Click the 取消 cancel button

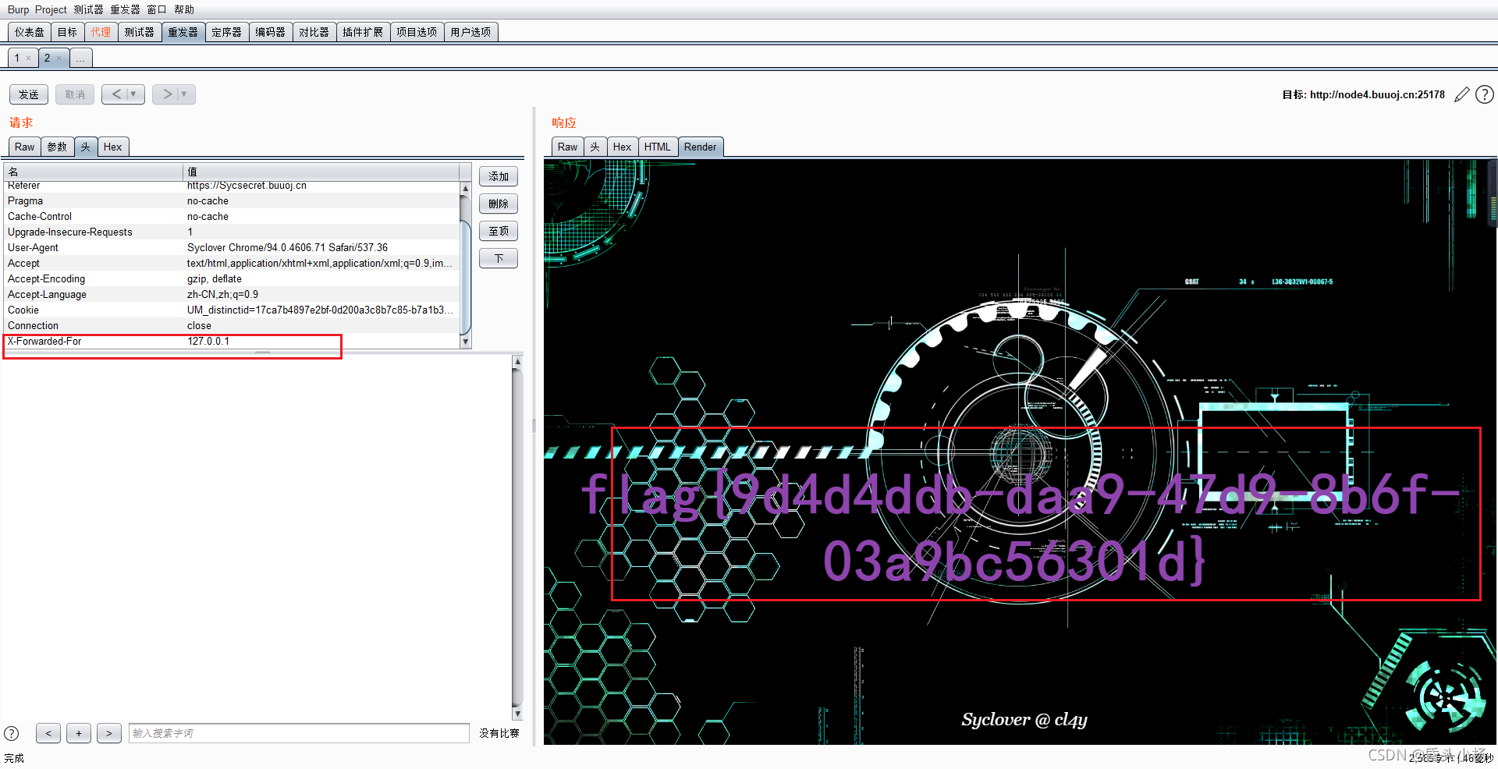point(75,94)
